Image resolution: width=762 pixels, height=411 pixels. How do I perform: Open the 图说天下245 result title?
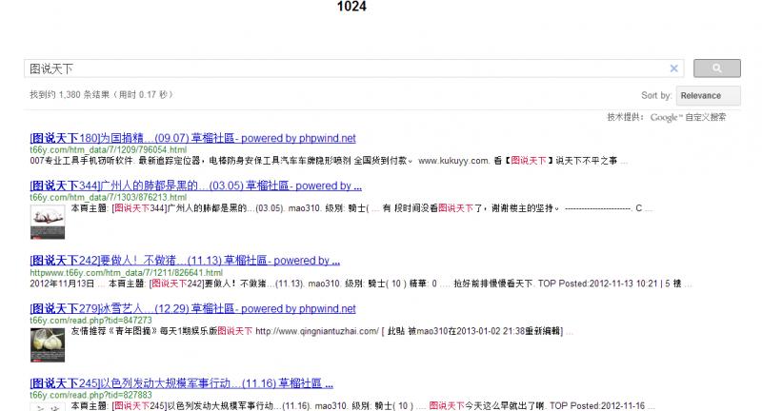click(181, 383)
